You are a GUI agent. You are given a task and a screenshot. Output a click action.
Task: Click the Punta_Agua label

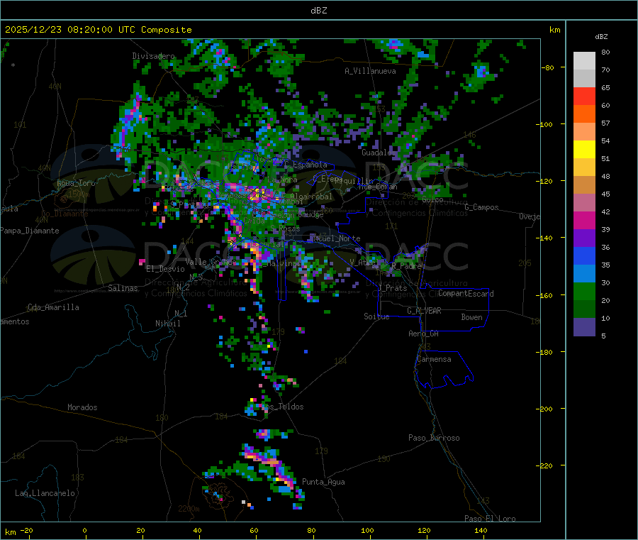[323, 482]
